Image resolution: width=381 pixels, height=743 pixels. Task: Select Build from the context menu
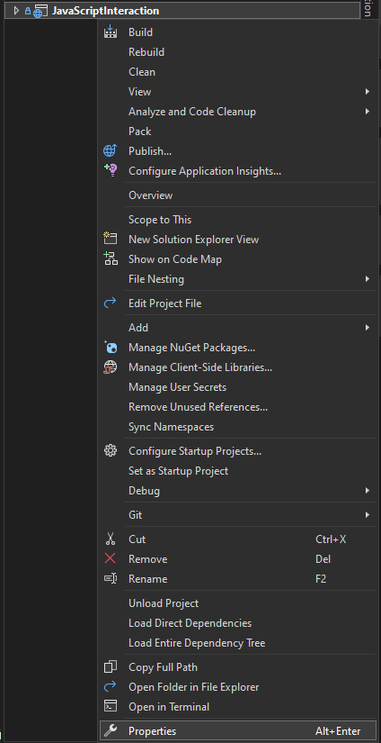click(238, 32)
